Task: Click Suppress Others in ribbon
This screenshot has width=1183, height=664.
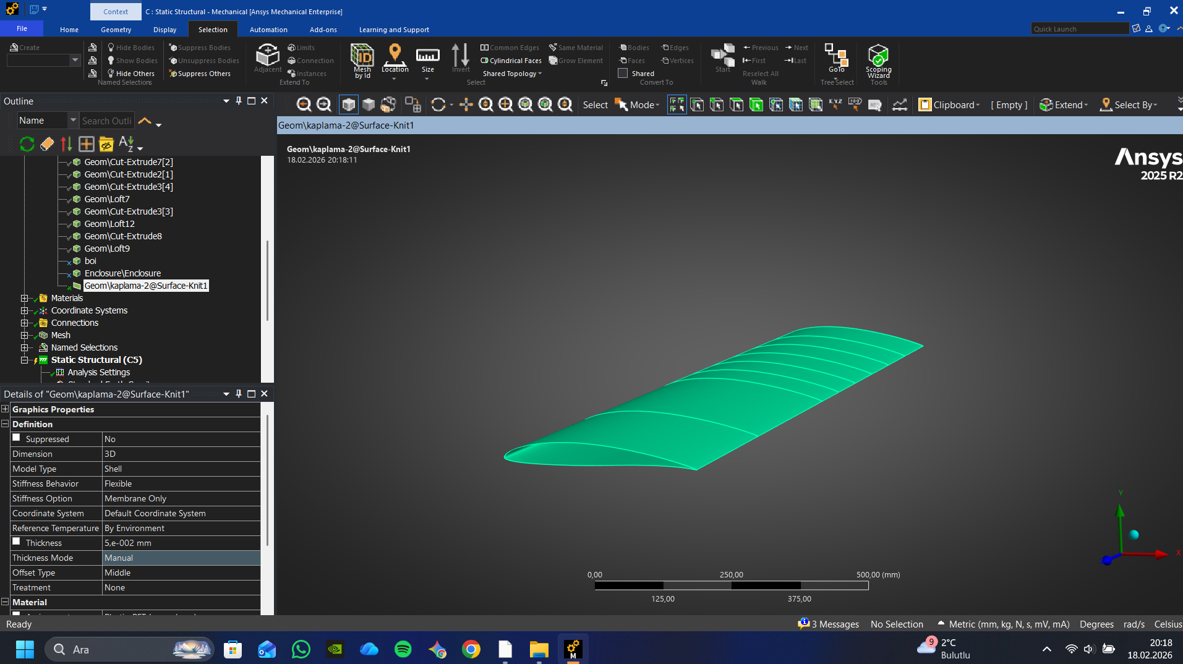Action: point(200,74)
